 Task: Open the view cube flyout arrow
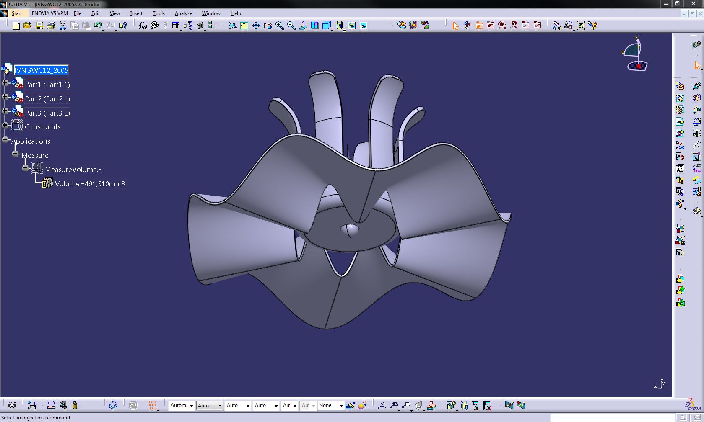pyautogui.click(x=332, y=30)
